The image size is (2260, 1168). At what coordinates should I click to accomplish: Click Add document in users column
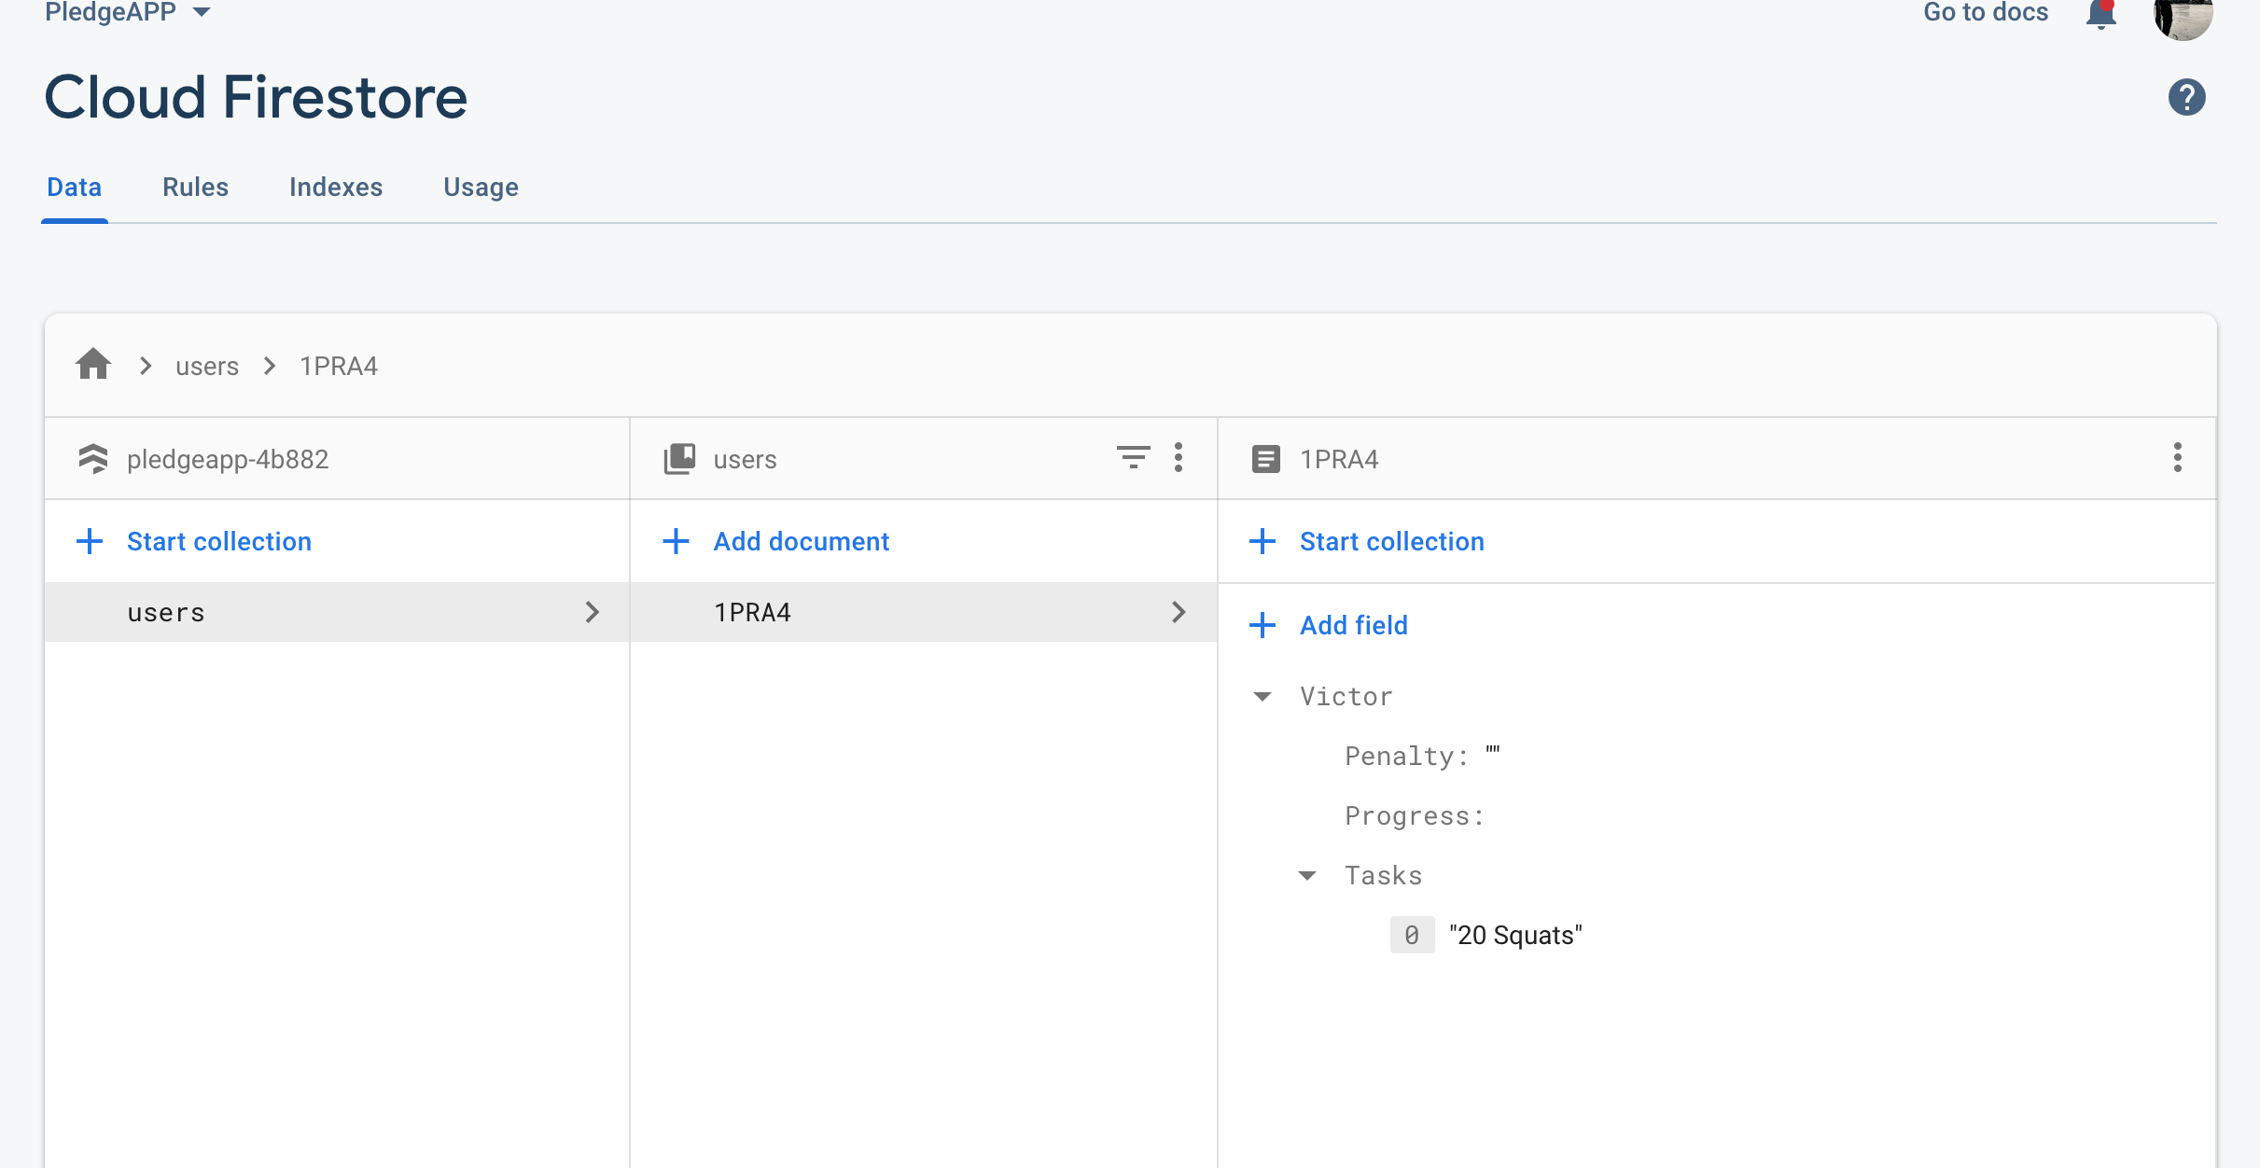point(801,541)
